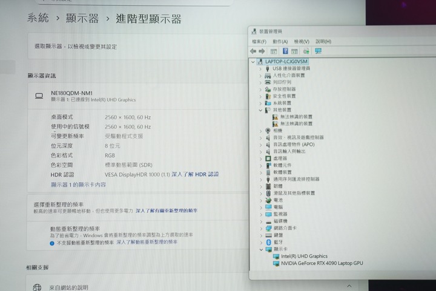The image size is (436, 291).
Task: Collapse the 來自網站的說明 section chevron
Action: pyautogui.click(x=349, y=286)
